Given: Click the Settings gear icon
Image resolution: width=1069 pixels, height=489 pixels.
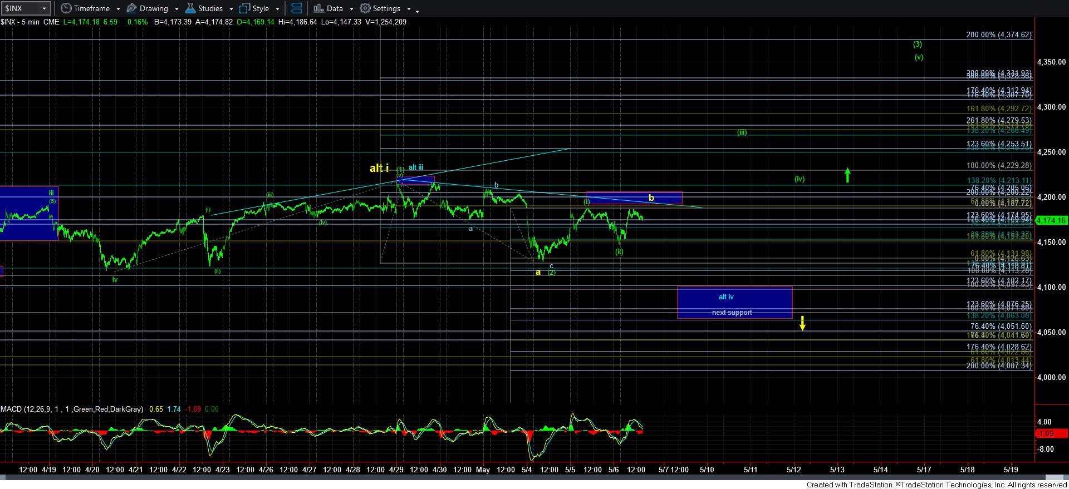Looking at the screenshot, I should 365,8.
